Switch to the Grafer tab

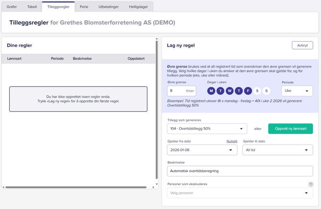[12, 7]
